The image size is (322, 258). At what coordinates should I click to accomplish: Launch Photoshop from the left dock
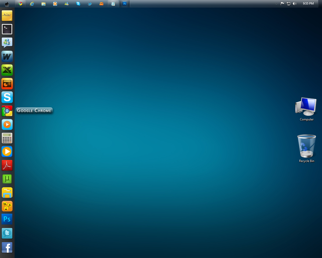click(x=7, y=219)
